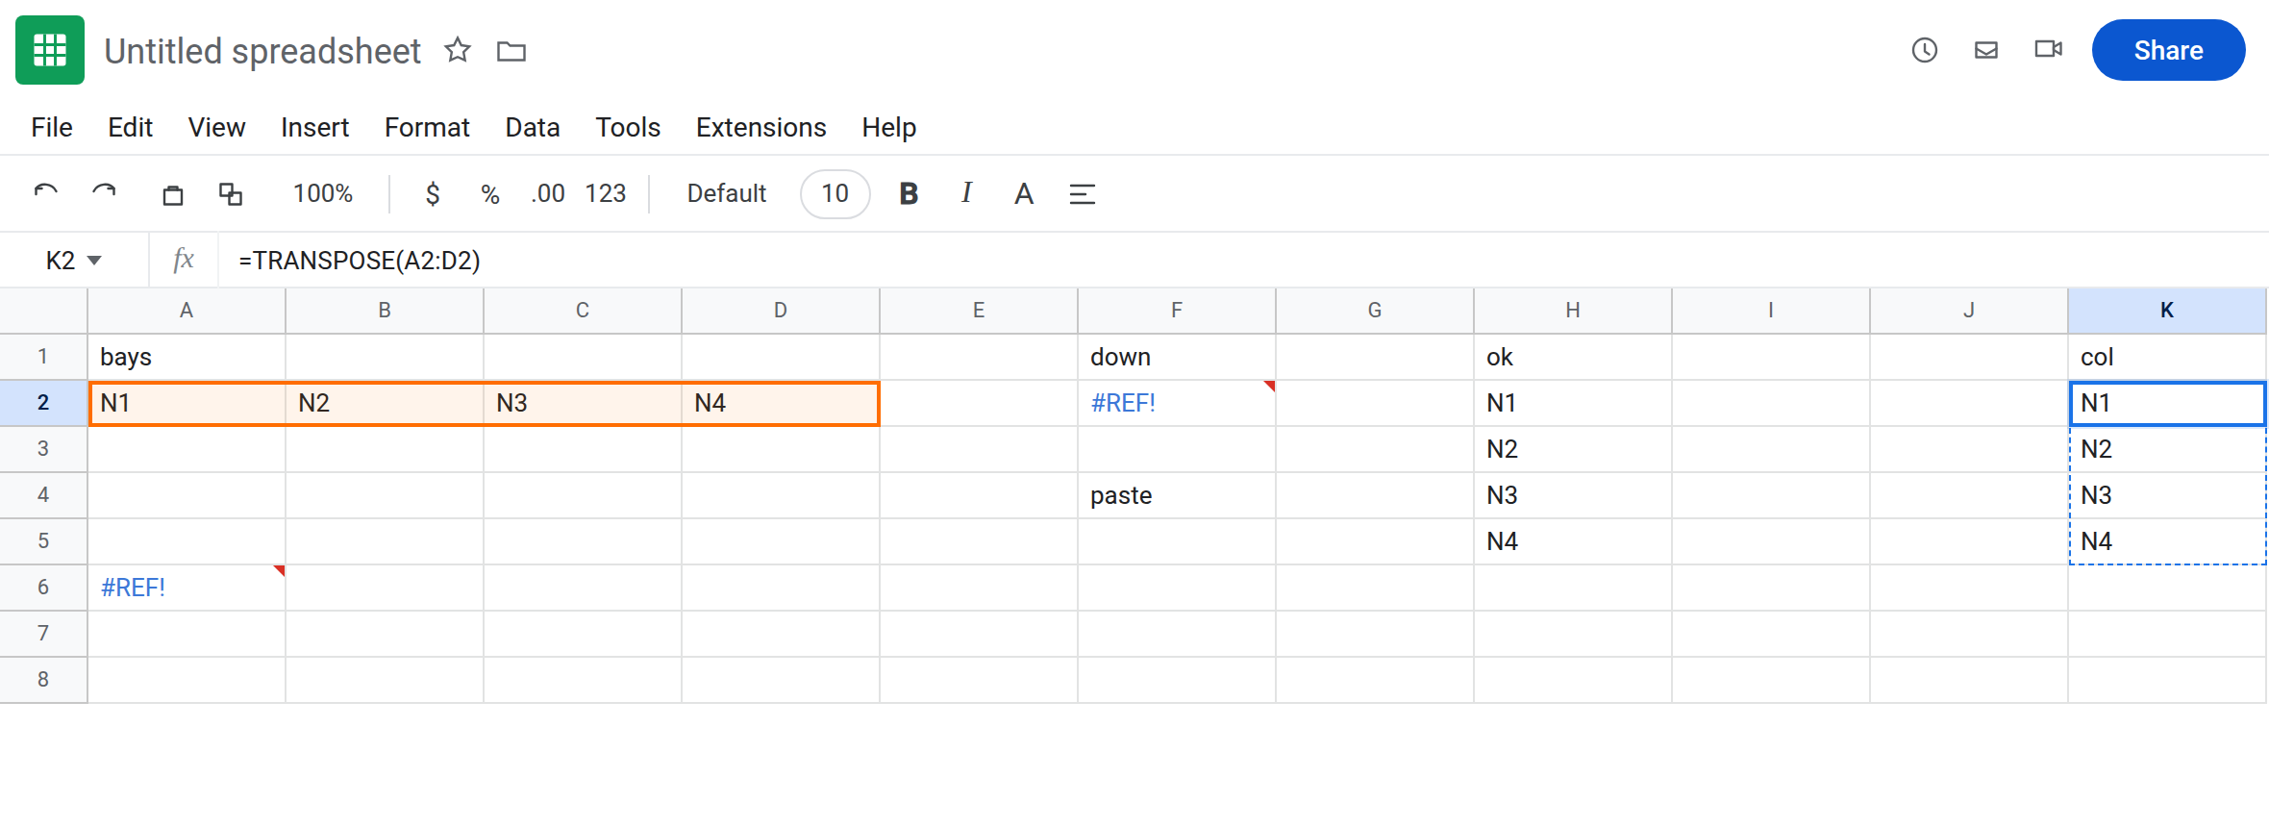Select the 'col' cell in column K
The image size is (2269, 827).
pyautogui.click(x=2167, y=357)
